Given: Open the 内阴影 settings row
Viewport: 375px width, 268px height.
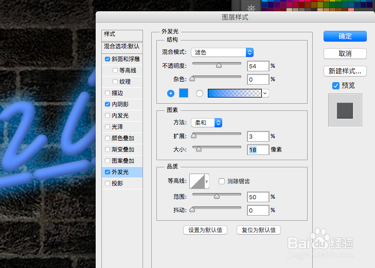Looking at the screenshot, I should (x=122, y=104).
